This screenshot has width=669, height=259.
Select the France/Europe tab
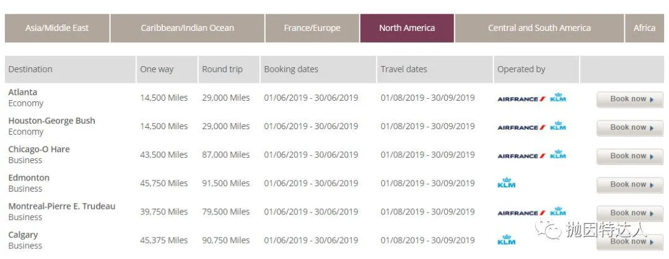pyautogui.click(x=312, y=28)
